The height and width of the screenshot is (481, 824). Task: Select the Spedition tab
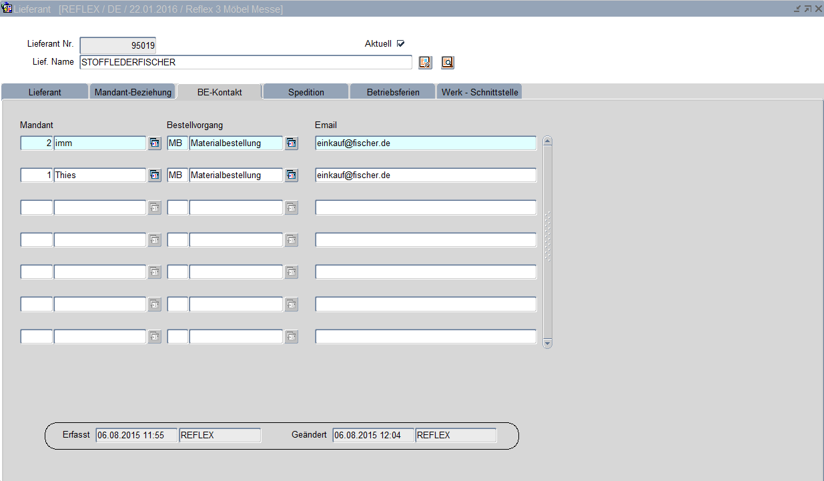(x=306, y=92)
